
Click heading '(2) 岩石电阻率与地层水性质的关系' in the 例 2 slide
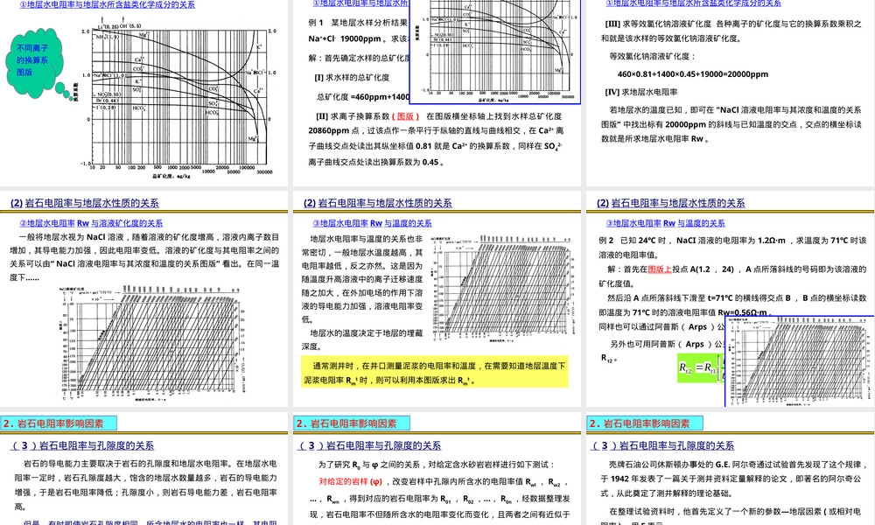click(671, 203)
